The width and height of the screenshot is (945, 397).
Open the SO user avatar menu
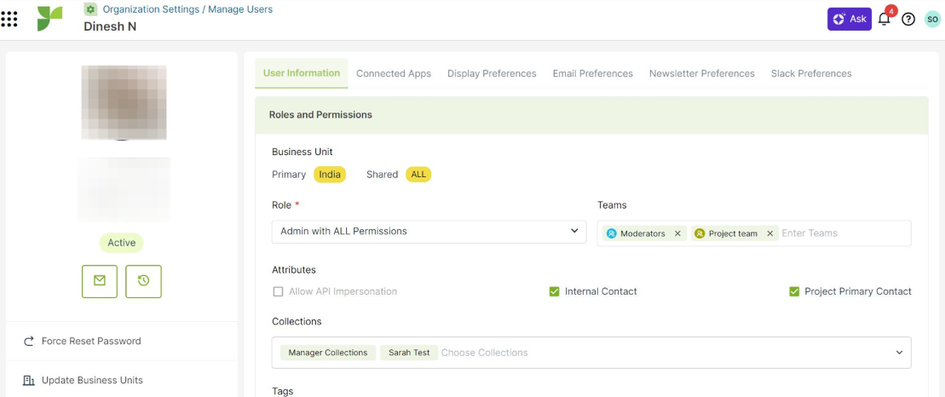pyautogui.click(x=932, y=20)
